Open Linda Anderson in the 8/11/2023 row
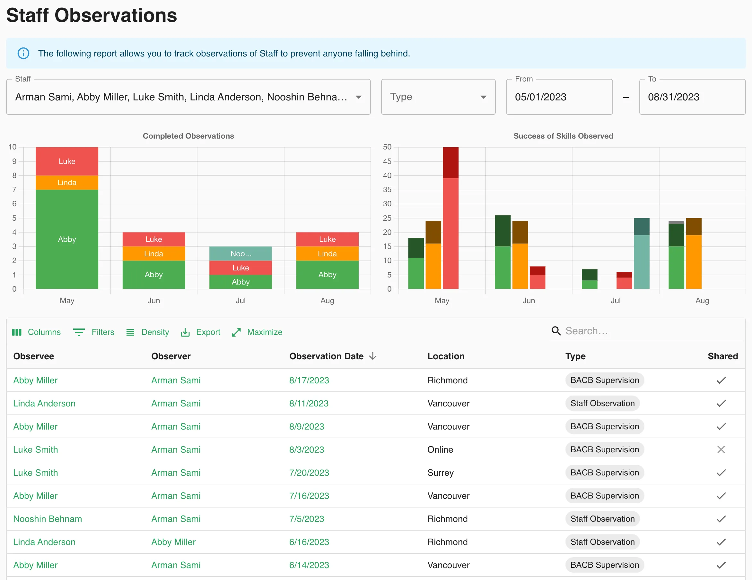 click(x=44, y=404)
